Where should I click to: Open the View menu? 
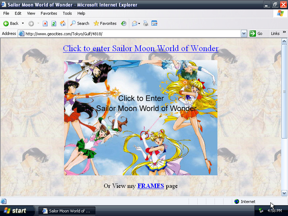tap(31, 13)
